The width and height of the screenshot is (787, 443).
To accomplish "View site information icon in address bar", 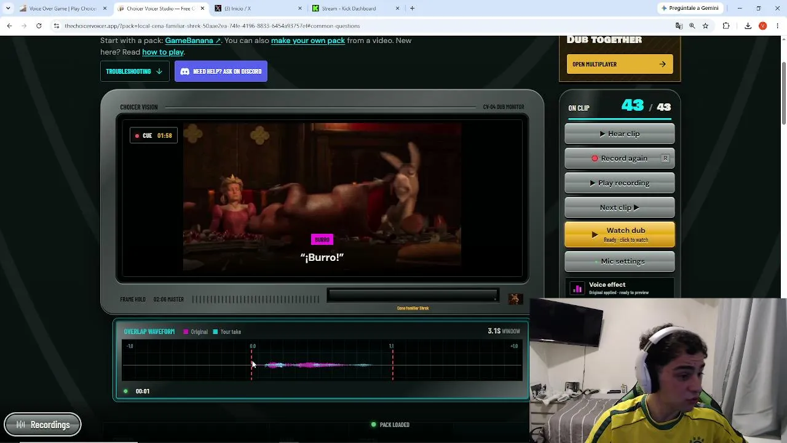I will 56,26.
